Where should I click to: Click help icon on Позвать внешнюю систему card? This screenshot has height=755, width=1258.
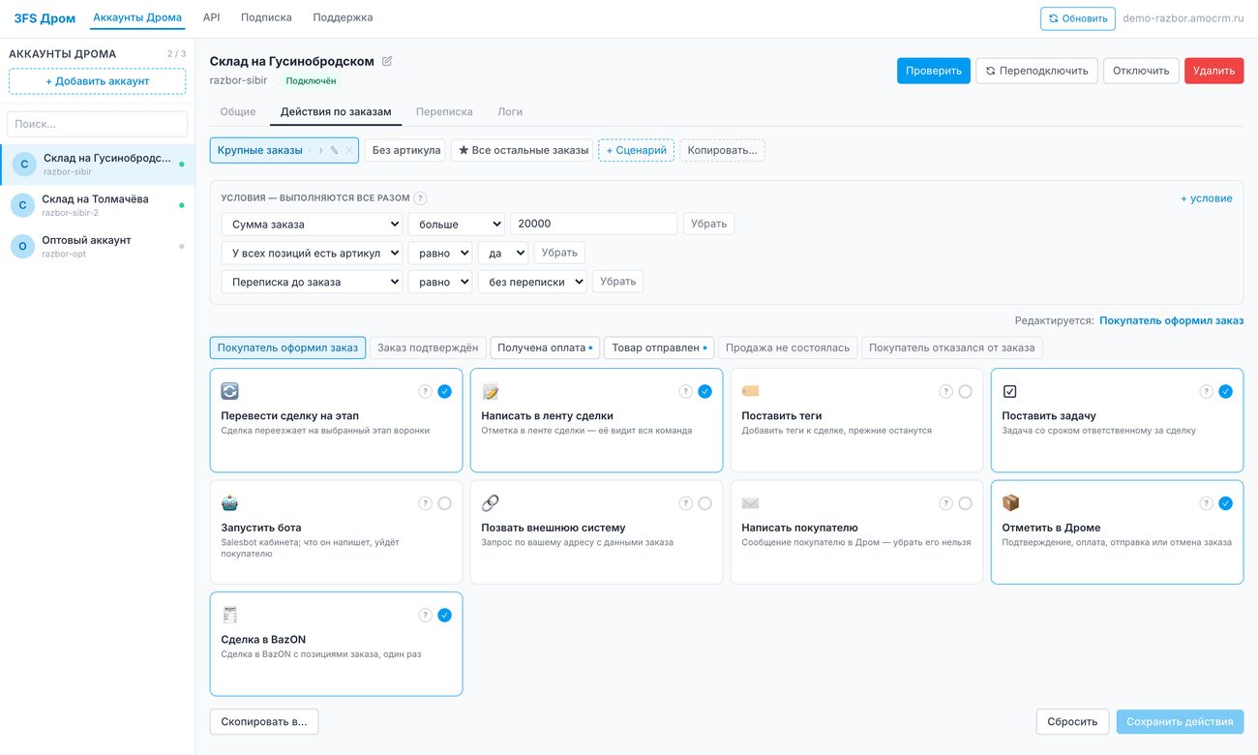coord(685,503)
